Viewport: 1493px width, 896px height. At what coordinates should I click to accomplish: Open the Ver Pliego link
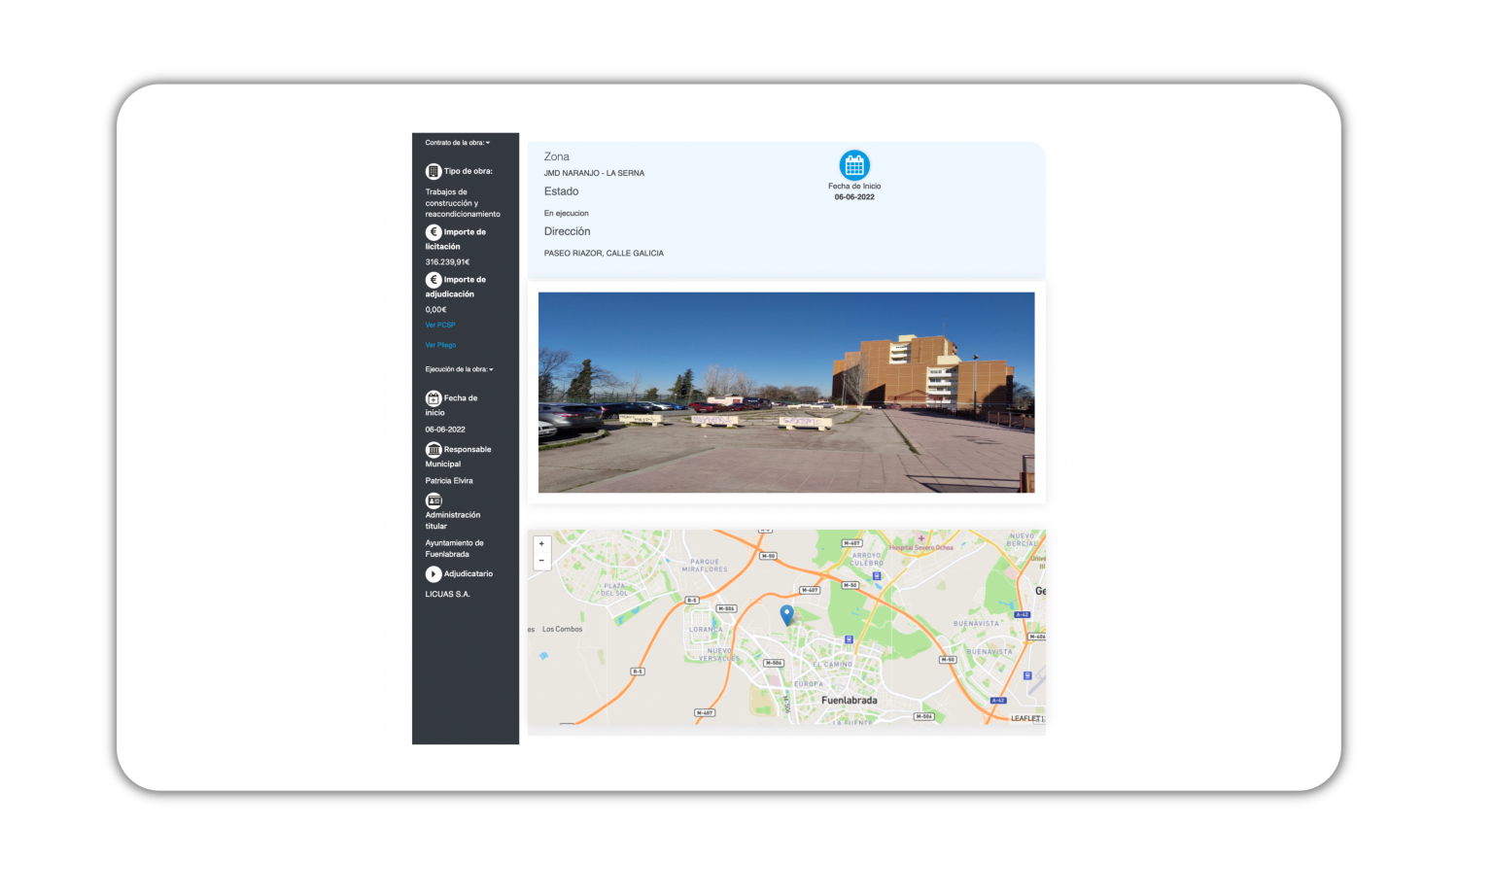coord(440,345)
